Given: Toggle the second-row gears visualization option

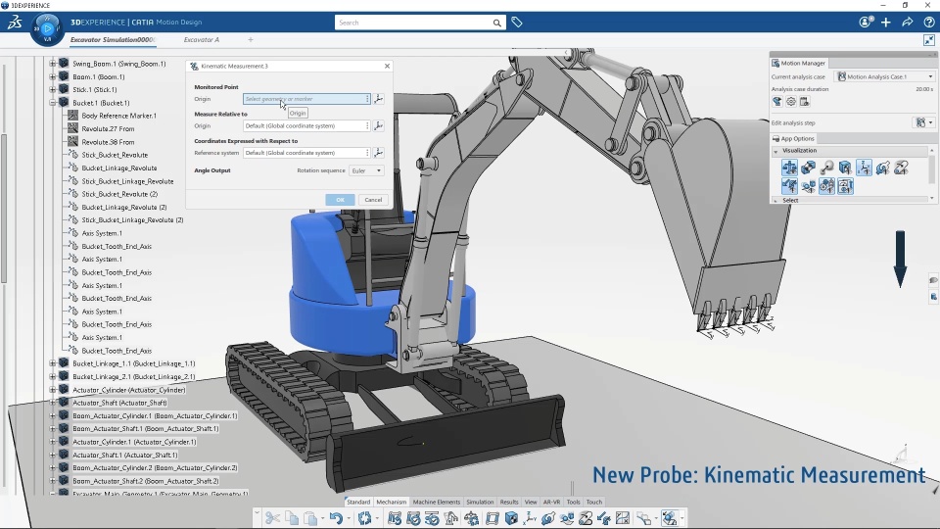Looking at the screenshot, I should click(x=826, y=186).
